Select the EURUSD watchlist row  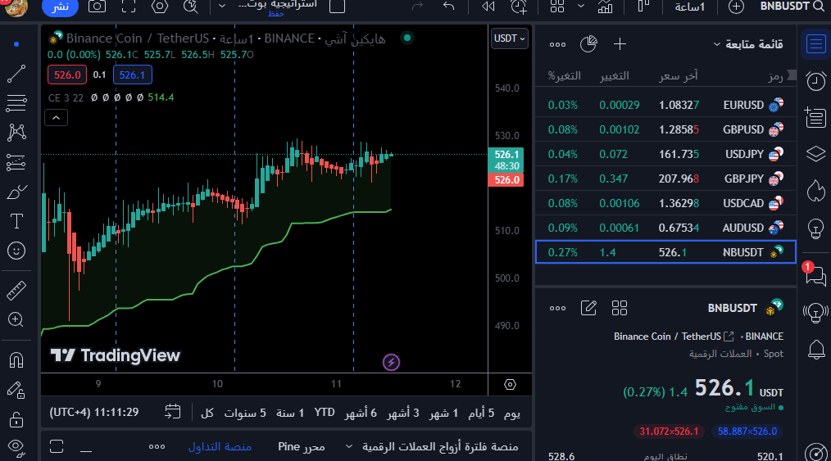click(x=665, y=105)
